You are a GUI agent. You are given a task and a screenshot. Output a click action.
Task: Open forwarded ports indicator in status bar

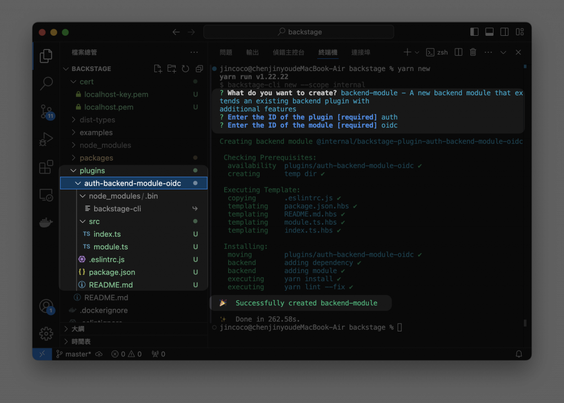[158, 354]
